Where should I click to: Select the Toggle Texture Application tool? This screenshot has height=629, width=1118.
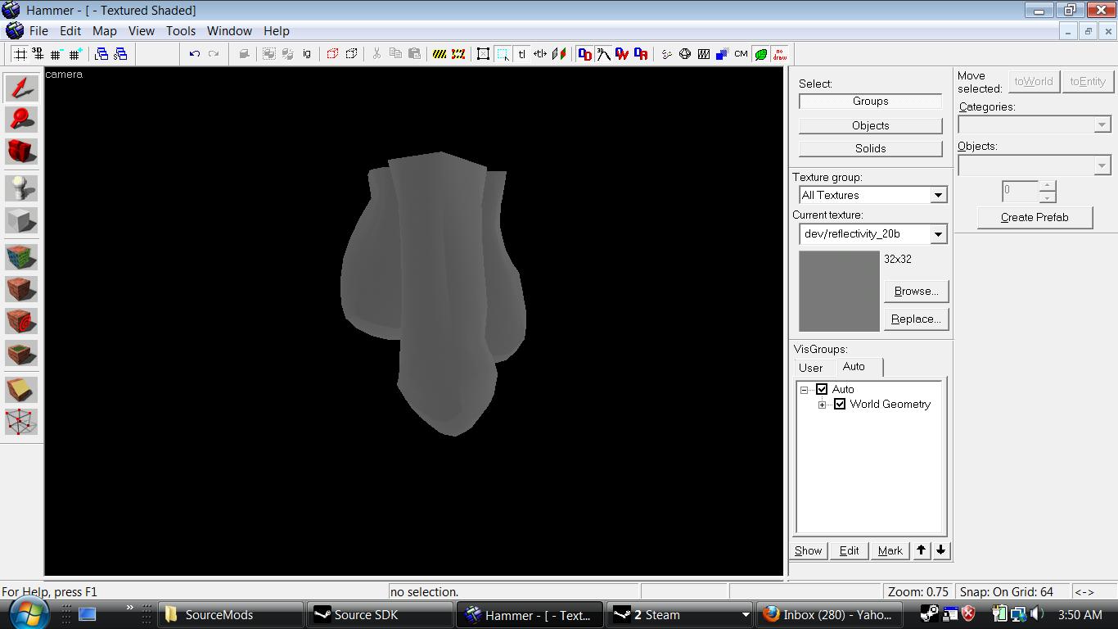pyautogui.click(x=21, y=257)
